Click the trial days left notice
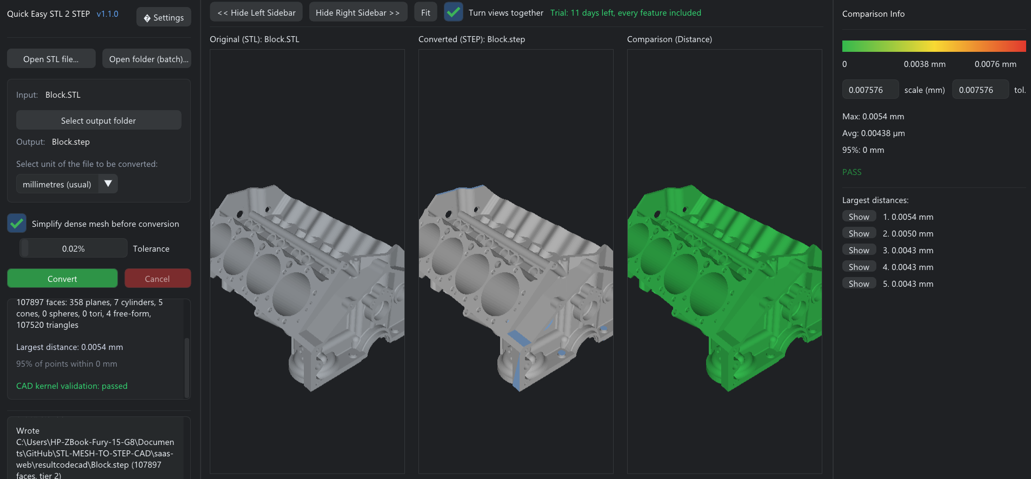This screenshot has width=1031, height=479. click(626, 12)
